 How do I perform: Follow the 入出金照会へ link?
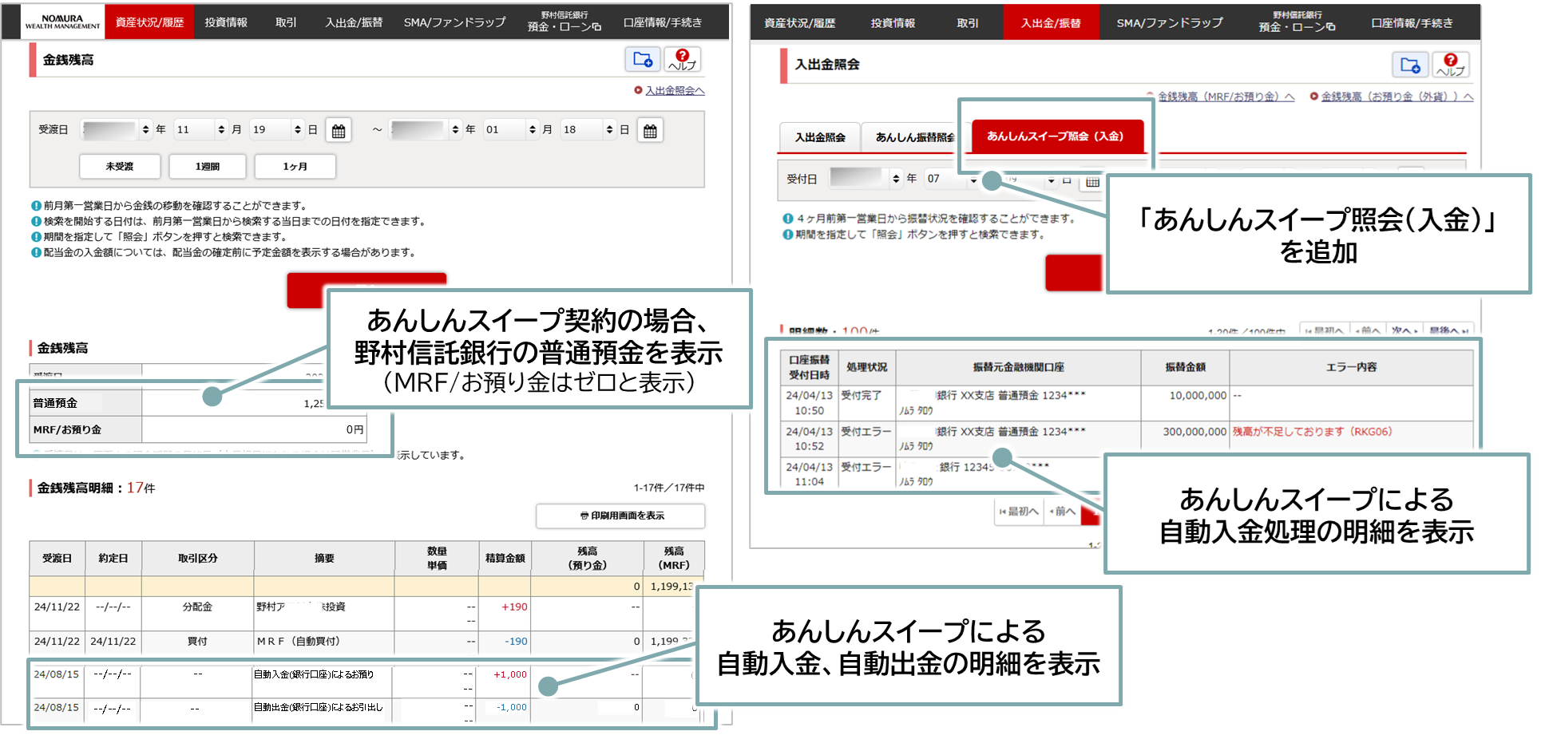point(674,90)
